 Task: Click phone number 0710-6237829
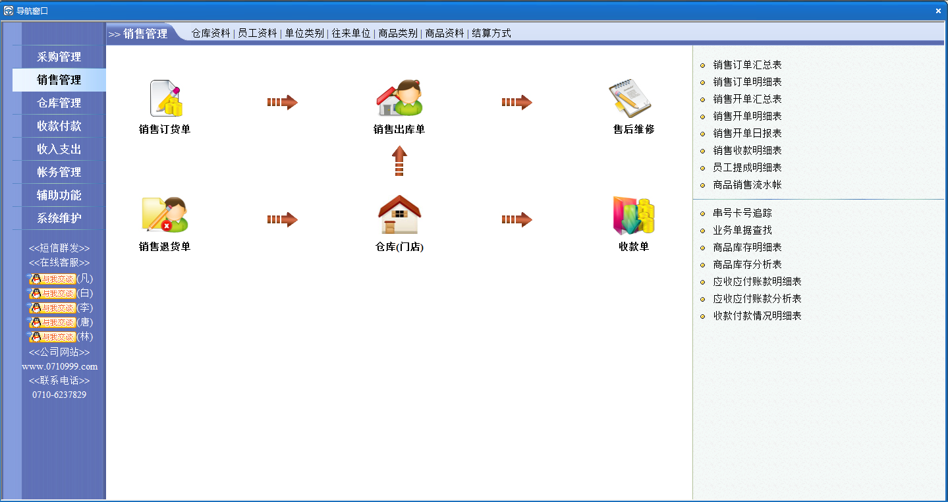59,395
